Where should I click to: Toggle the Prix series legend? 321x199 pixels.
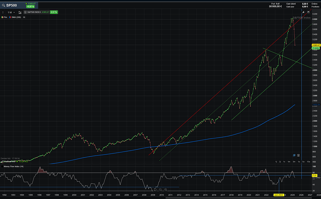4,17
